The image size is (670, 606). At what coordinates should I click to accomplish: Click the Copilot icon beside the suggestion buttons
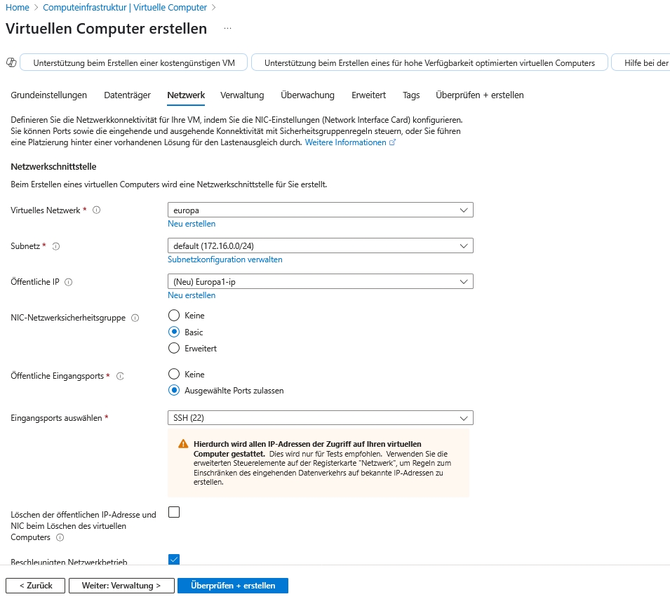(11, 62)
